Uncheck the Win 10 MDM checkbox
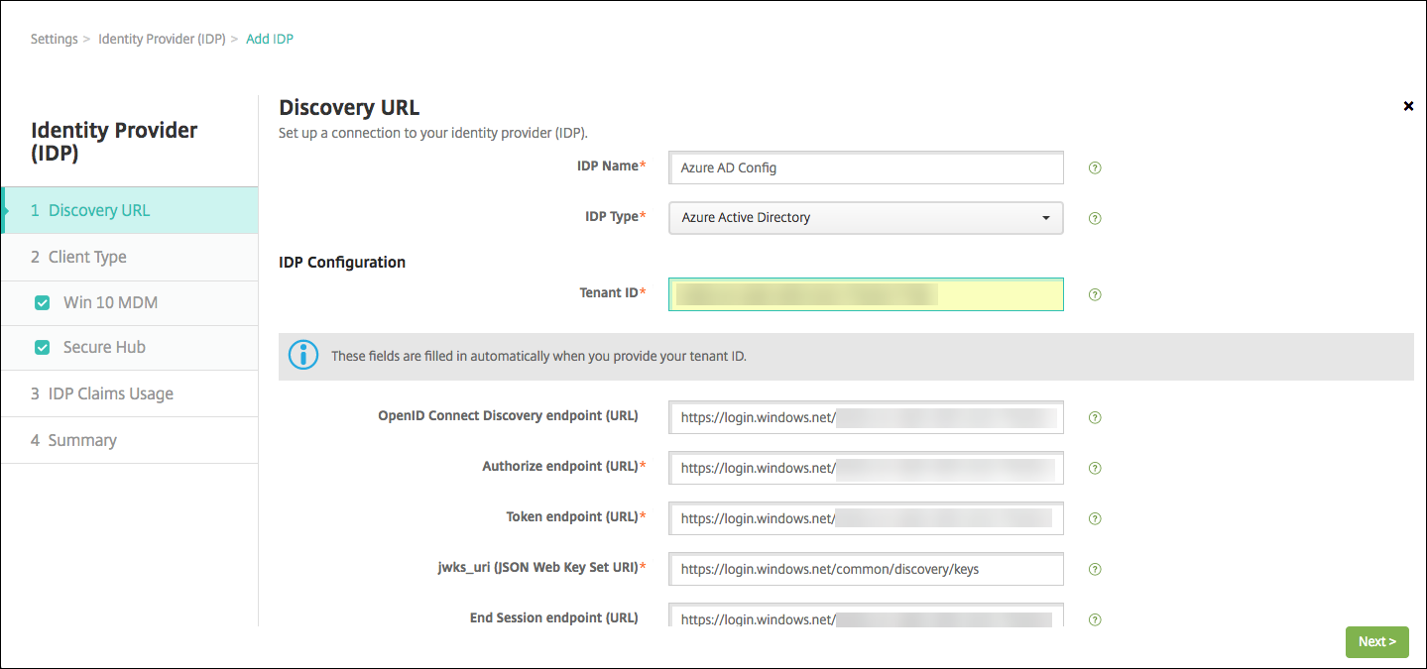The image size is (1427, 669). 42,303
